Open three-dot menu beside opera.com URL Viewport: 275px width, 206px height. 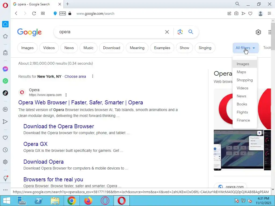coord(66,95)
